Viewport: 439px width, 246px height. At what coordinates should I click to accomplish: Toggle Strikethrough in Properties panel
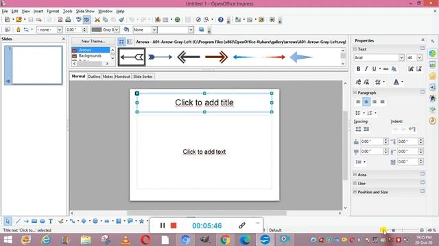pyautogui.click(x=385, y=69)
